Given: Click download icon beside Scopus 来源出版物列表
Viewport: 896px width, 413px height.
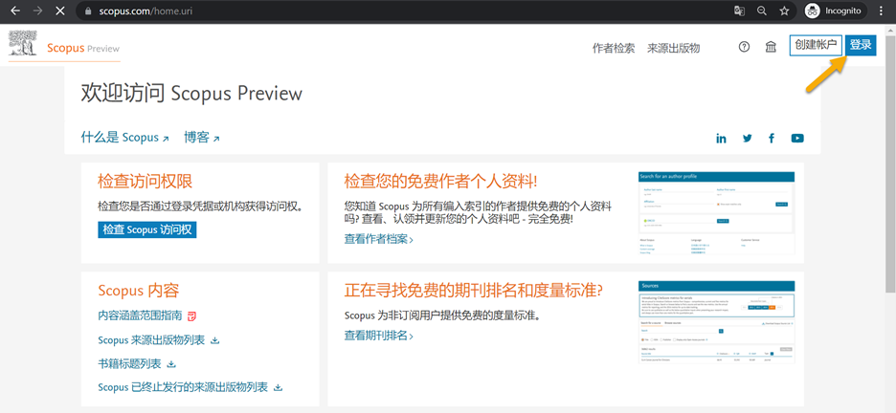Looking at the screenshot, I should point(214,340).
